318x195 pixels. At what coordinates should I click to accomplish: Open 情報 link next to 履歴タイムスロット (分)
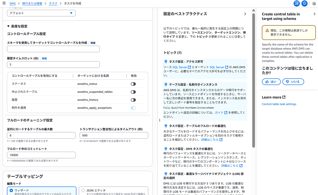(44, 58)
